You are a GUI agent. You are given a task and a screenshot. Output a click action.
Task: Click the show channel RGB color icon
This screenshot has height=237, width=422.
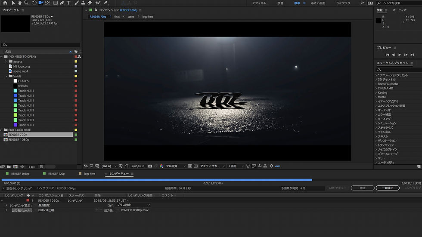click(161, 166)
